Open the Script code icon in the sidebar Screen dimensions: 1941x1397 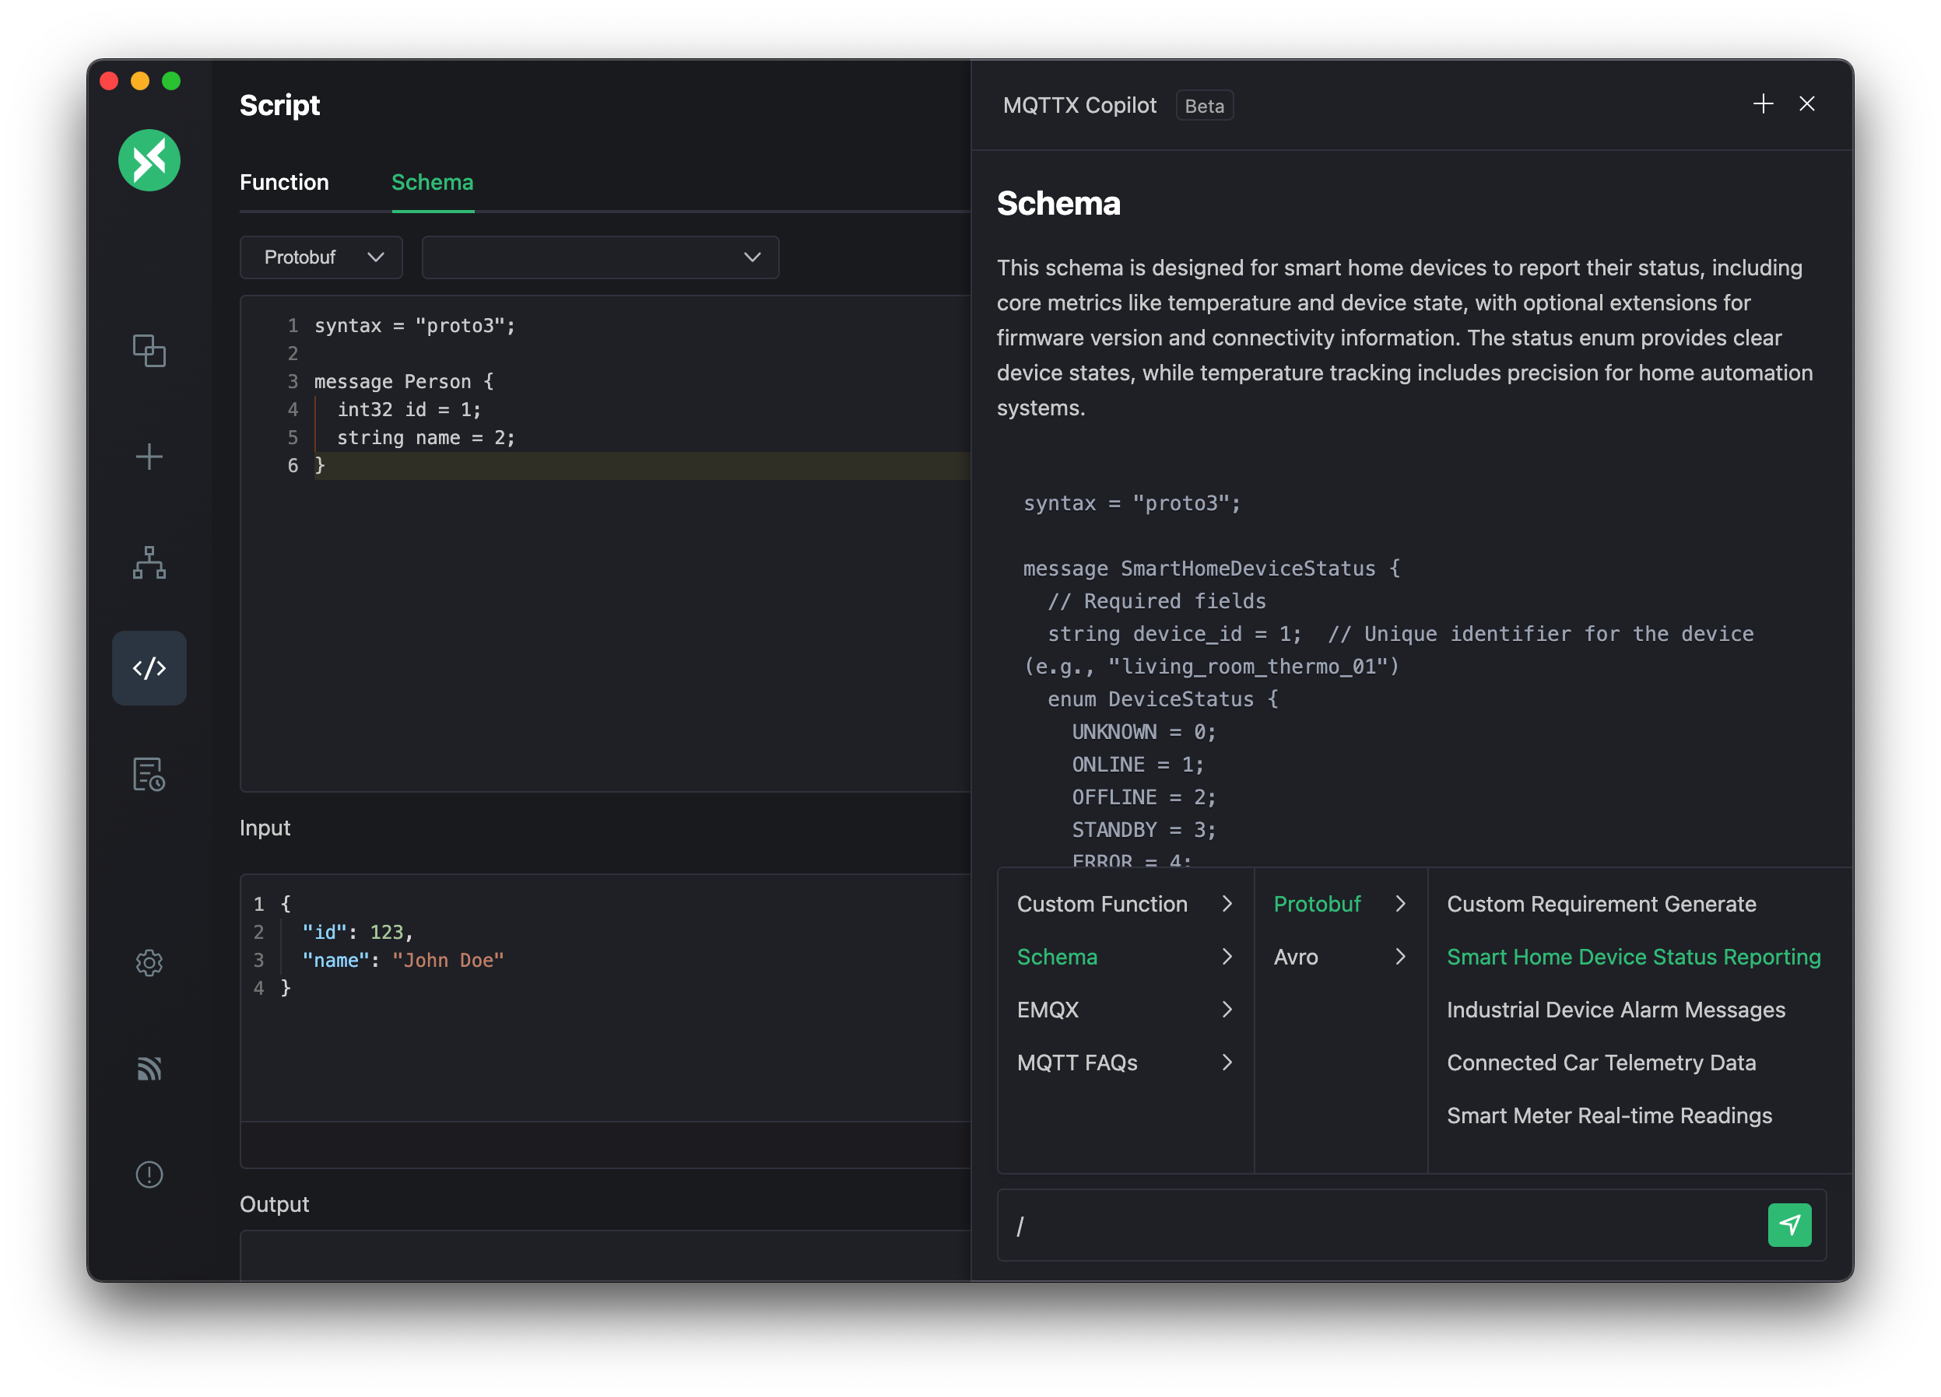(149, 668)
